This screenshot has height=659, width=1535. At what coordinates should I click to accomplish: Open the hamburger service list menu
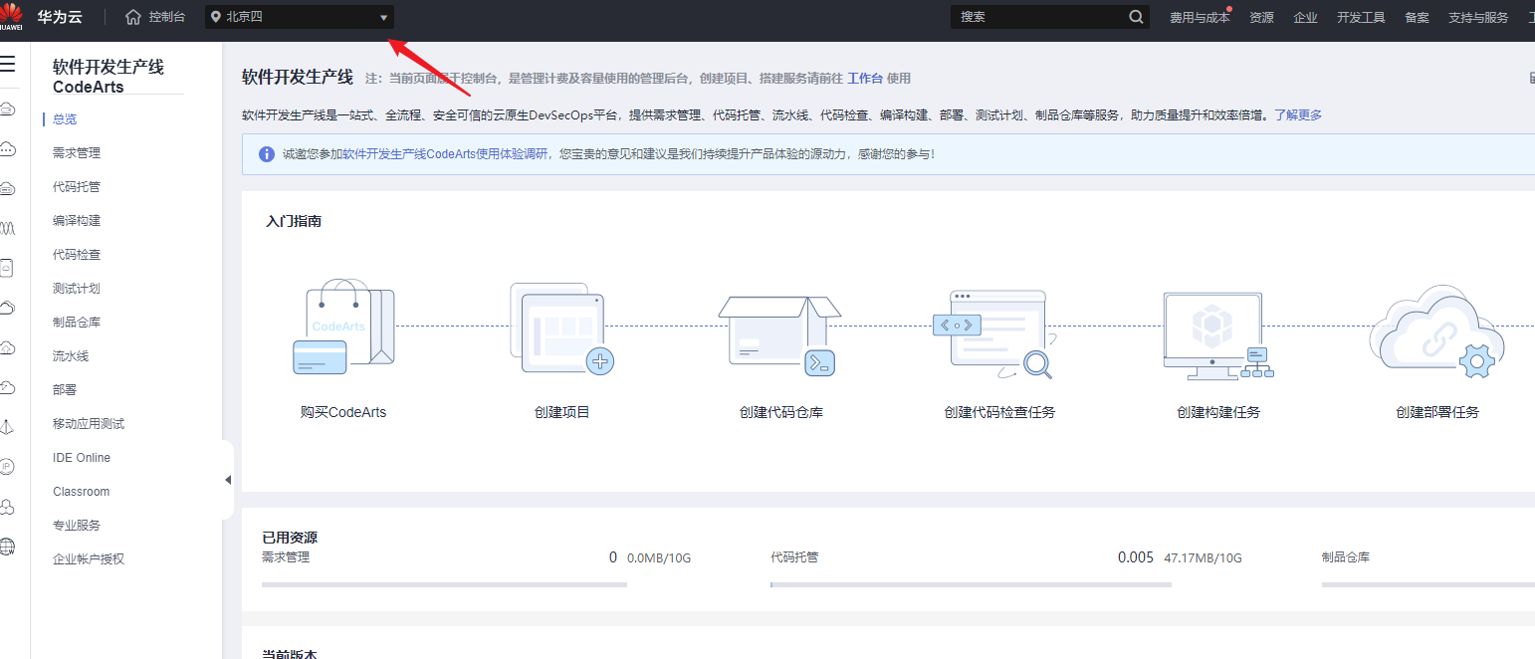(8, 65)
